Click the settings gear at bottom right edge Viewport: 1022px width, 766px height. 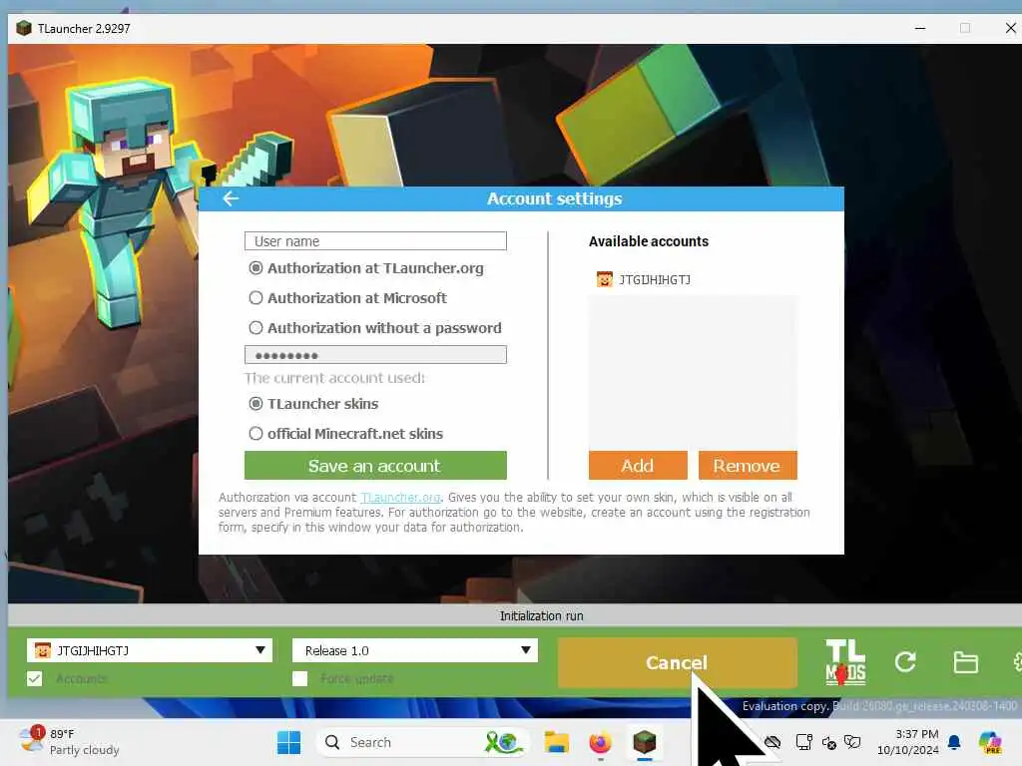tap(1017, 662)
